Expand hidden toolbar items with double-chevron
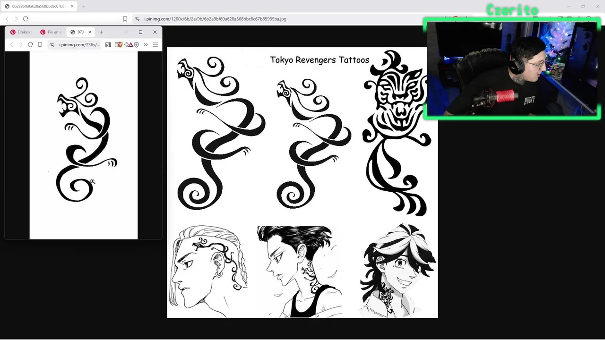The height and width of the screenshot is (340, 605). pyautogui.click(x=146, y=45)
